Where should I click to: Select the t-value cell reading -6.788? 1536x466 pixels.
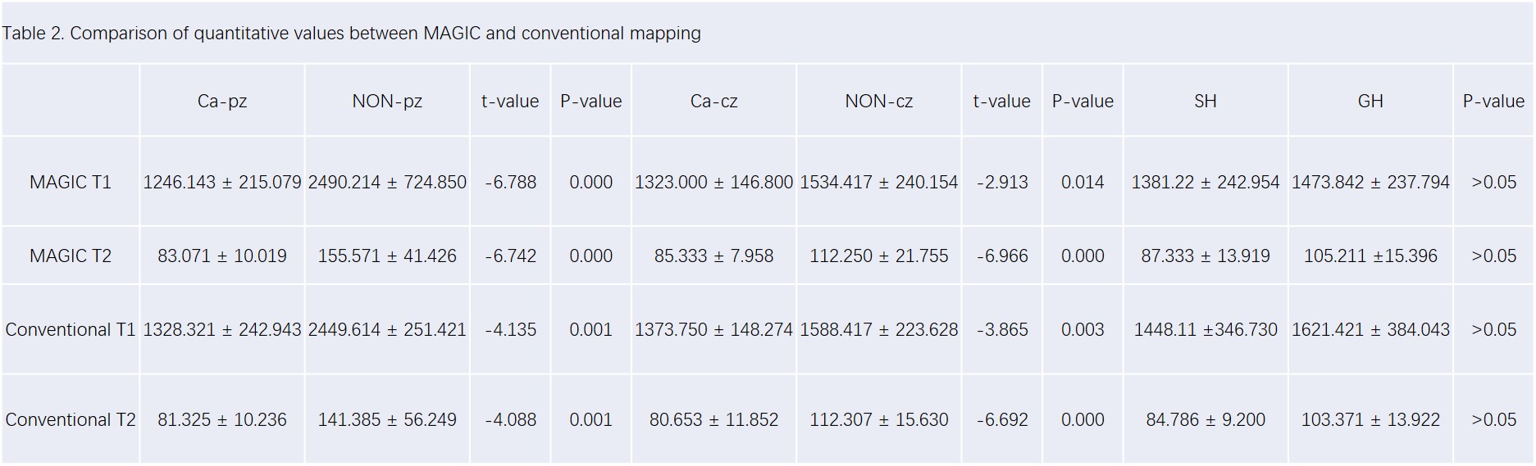click(510, 182)
